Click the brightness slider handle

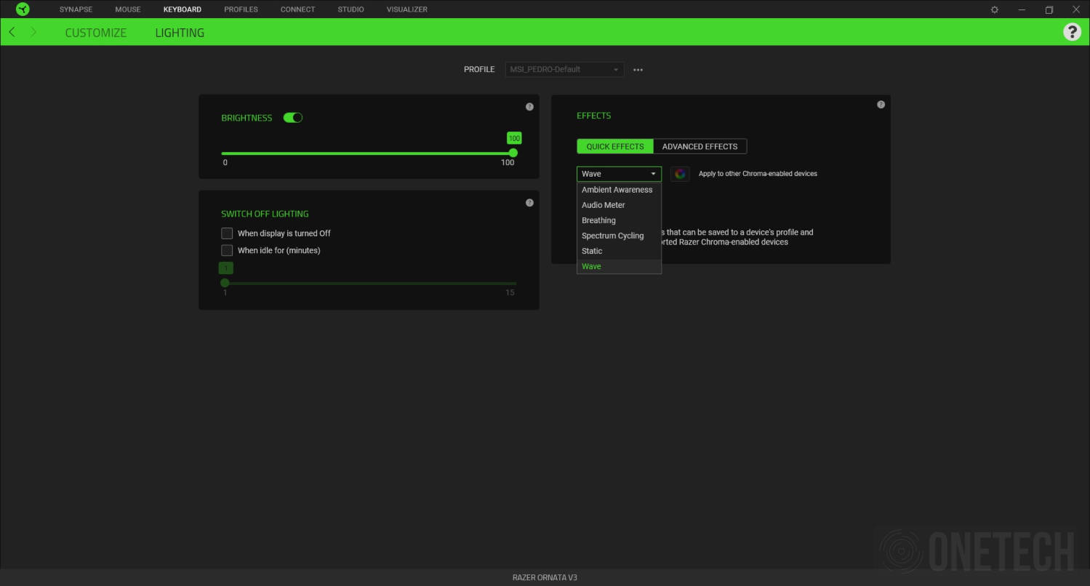click(x=513, y=153)
